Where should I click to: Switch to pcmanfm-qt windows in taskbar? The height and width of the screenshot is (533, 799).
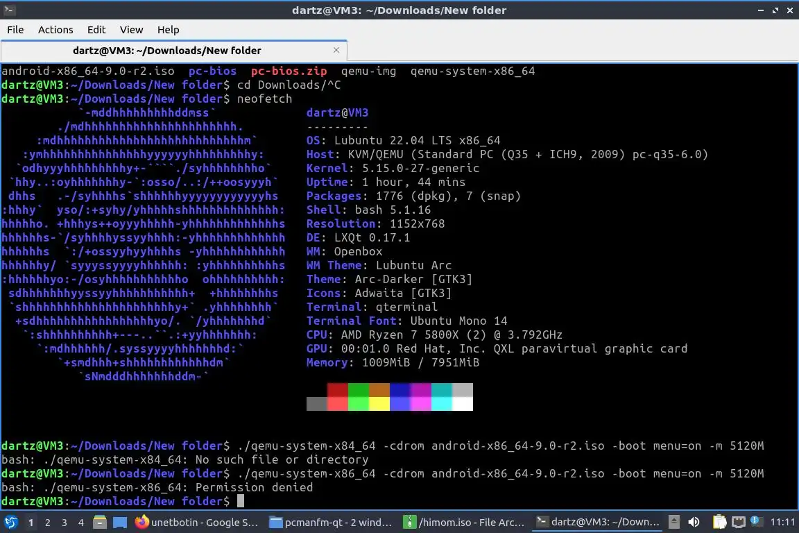tap(332, 523)
